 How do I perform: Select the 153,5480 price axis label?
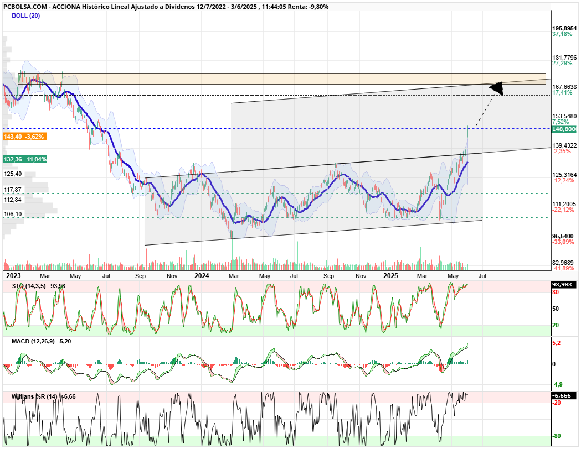[x=564, y=116]
